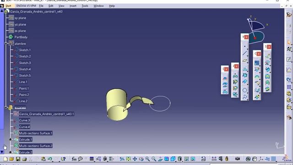The height and width of the screenshot is (165, 293).
Task: Open the Insert menu
Action: 73,6
